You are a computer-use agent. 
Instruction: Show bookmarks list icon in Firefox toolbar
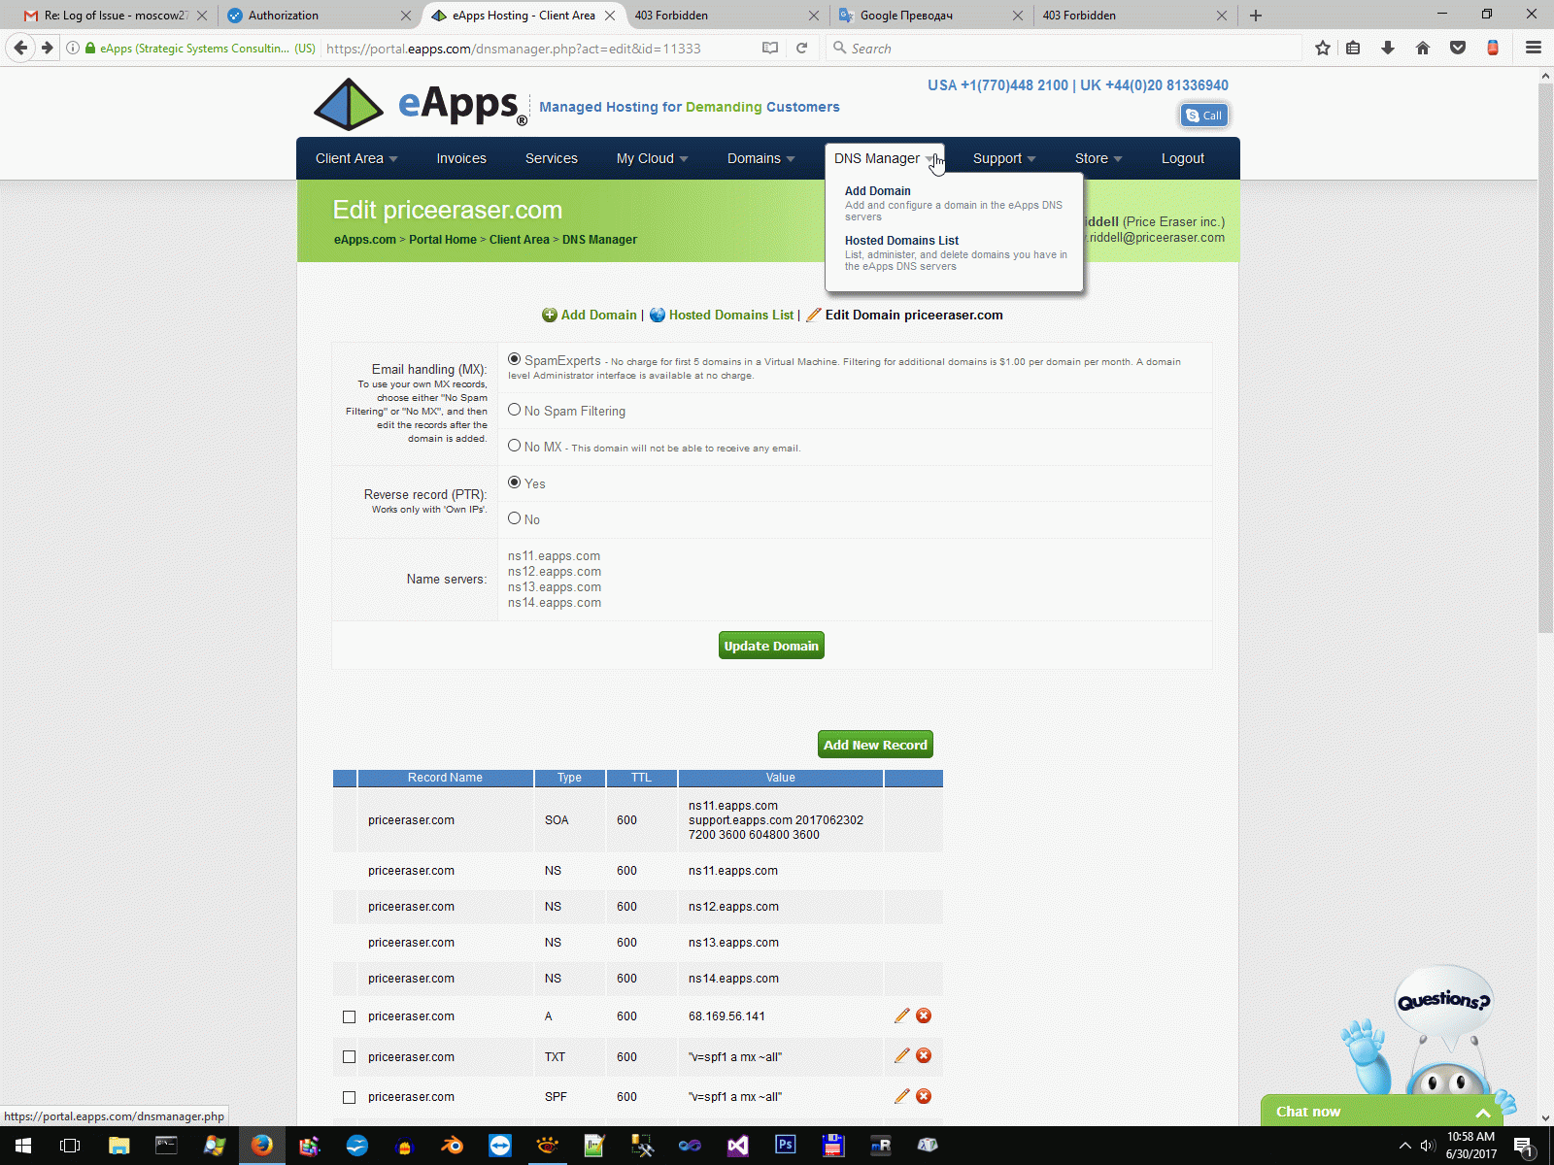click(1353, 48)
